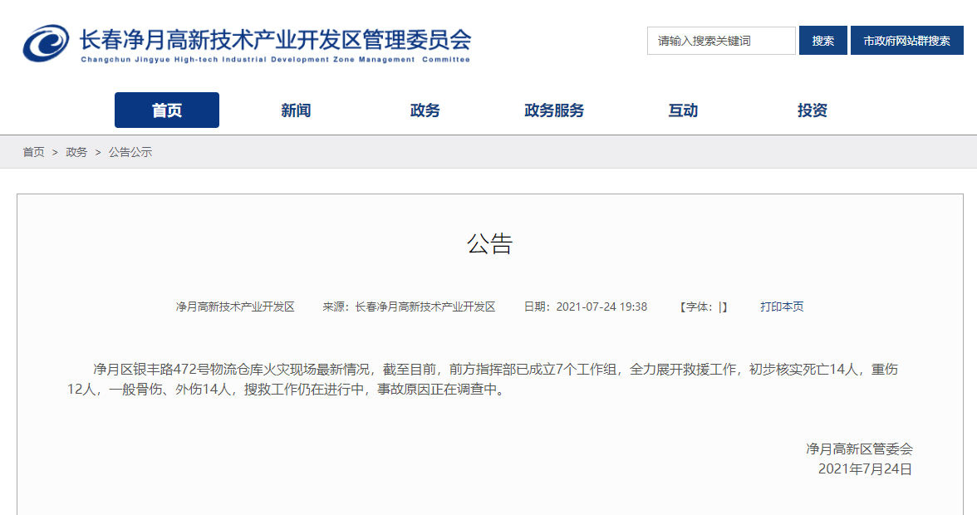Switch to the 互动 section
The image size is (977, 515).
click(683, 110)
